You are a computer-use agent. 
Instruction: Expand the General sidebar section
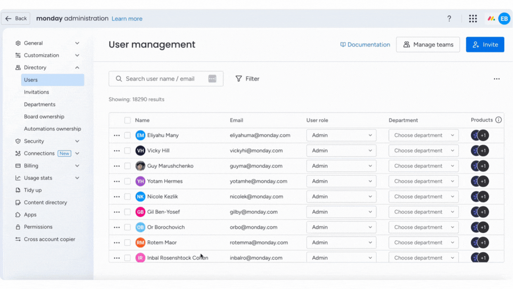pyautogui.click(x=48, y=43)
